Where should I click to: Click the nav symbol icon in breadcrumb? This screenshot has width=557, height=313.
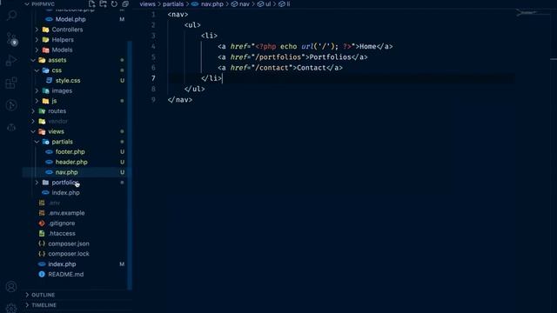[x=234, y=3]
